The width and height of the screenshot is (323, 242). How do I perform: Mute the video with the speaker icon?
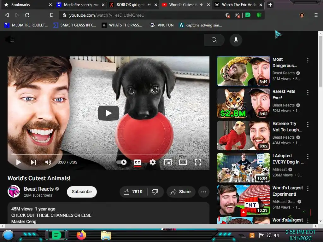(48, 162)
